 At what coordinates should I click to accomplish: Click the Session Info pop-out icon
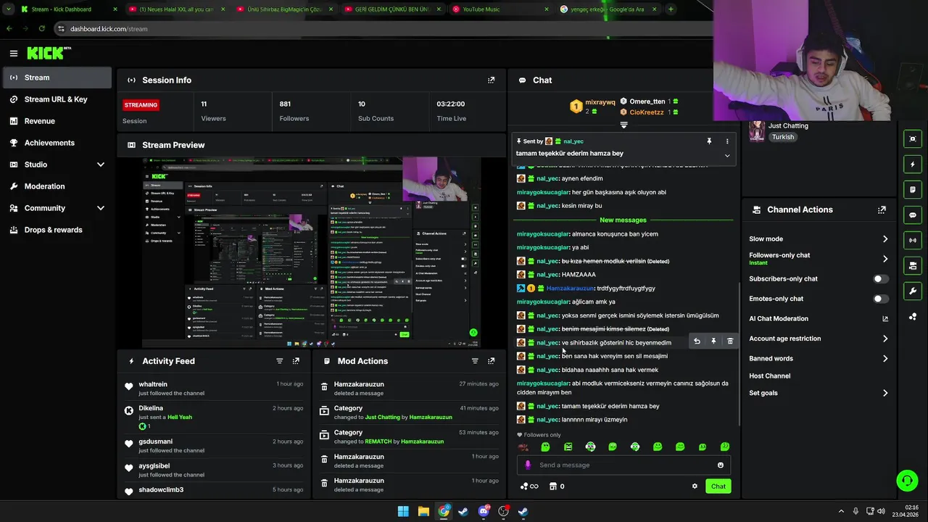click(491, 80)
